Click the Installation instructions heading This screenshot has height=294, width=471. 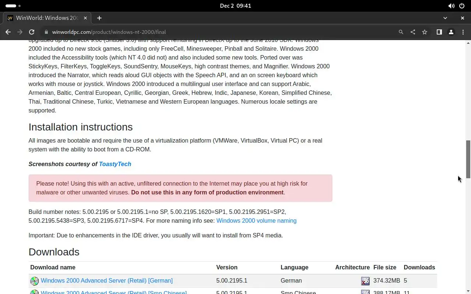pos(81,127)
